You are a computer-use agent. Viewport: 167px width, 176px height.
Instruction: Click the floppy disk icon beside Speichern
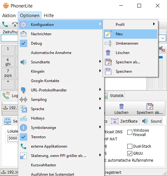pyautogui.click(x=108, y=71)
